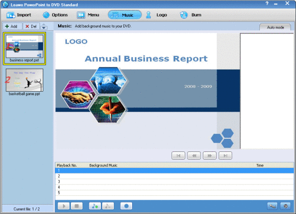296x214 pixels.
Task: Select playback row 2
Action: (x=174, y=176)
